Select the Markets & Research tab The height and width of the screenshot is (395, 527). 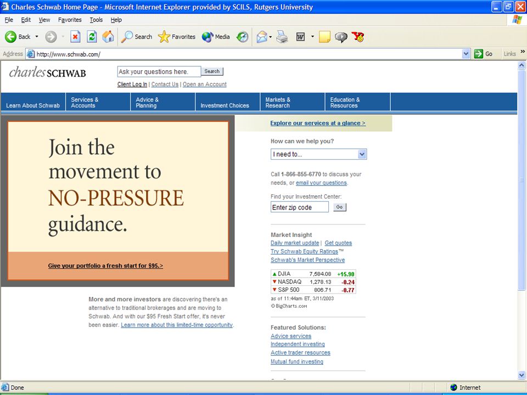pos(293,102)
